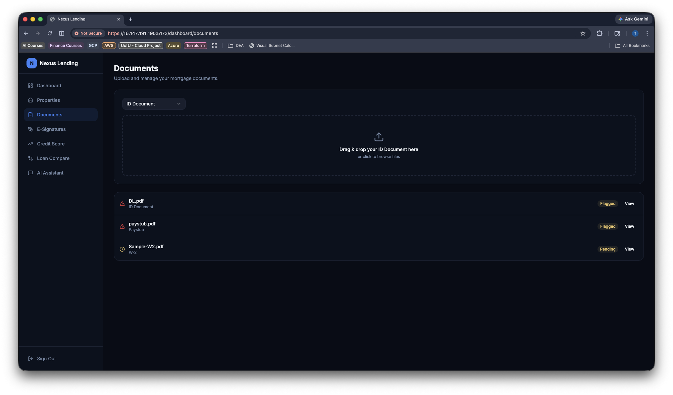Sign out of Nexus Lending
The height and width of the screenshot is (395, 673).
click(46, 359)
